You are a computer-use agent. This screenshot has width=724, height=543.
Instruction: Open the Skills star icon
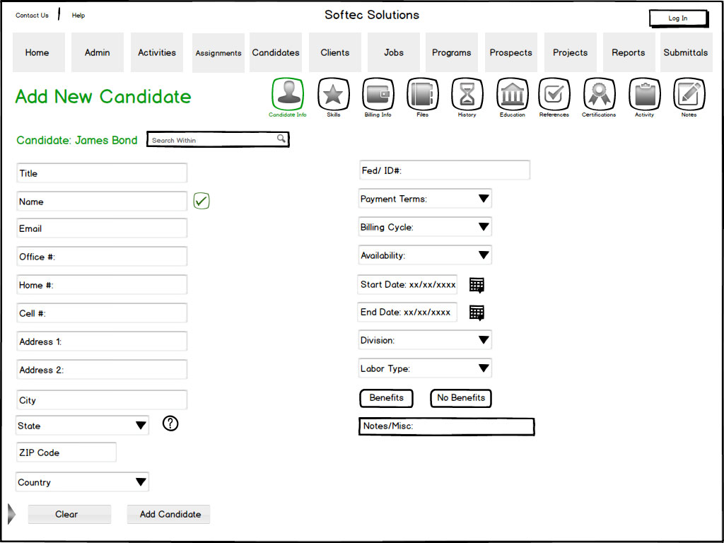pyautogui.click(x=333, y=94)
